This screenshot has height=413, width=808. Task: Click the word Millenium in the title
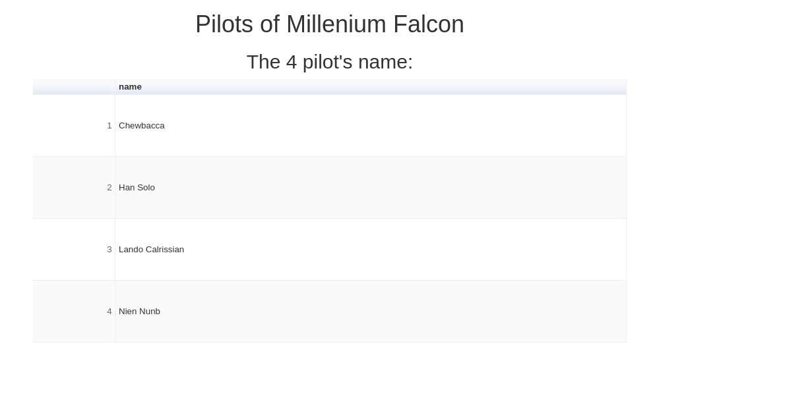click(x=336, y=24)
